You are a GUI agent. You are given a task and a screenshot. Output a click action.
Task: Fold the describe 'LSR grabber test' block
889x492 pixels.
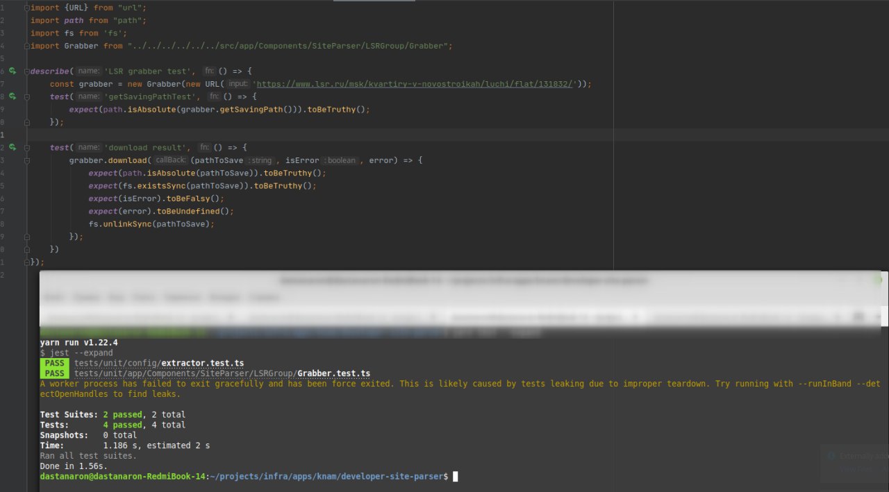click(x=27, y=71)
